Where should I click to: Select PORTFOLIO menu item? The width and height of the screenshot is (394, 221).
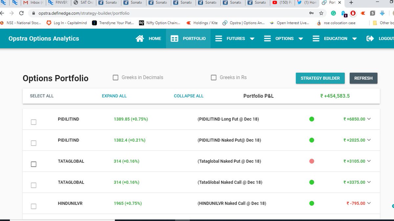pyautogui.click(x=194, y=38)
